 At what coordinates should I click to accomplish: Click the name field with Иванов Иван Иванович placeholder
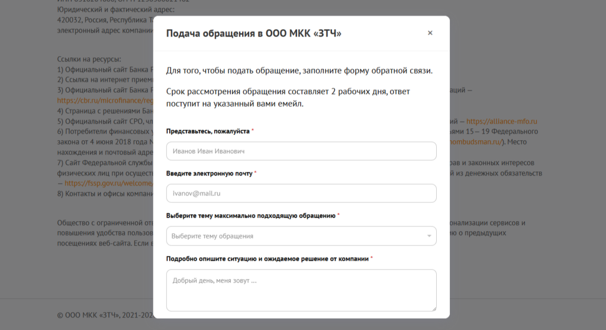point(301,151)
